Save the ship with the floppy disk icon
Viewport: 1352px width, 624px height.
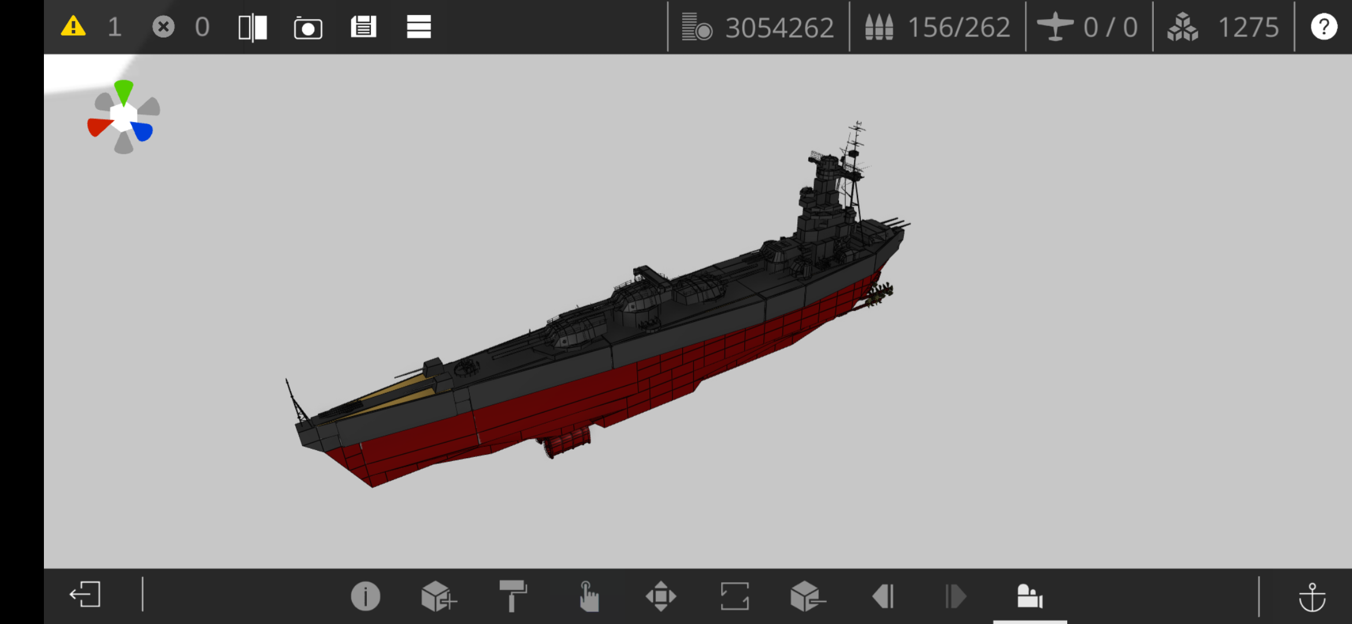(x=363, y=27)
